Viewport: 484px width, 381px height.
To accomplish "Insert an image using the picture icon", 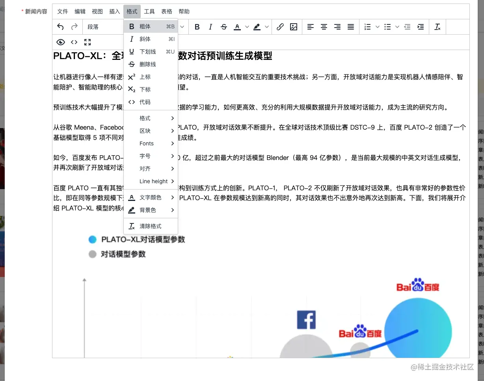I will coord(294,27).
